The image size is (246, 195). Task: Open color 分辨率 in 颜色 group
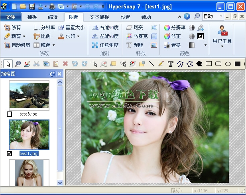point(175,28)
